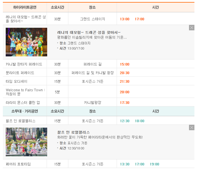The image size is (197, 170).
Task: Collapse the 왈츠 인 로열팰리스 table row title
Action: (21, 121)
